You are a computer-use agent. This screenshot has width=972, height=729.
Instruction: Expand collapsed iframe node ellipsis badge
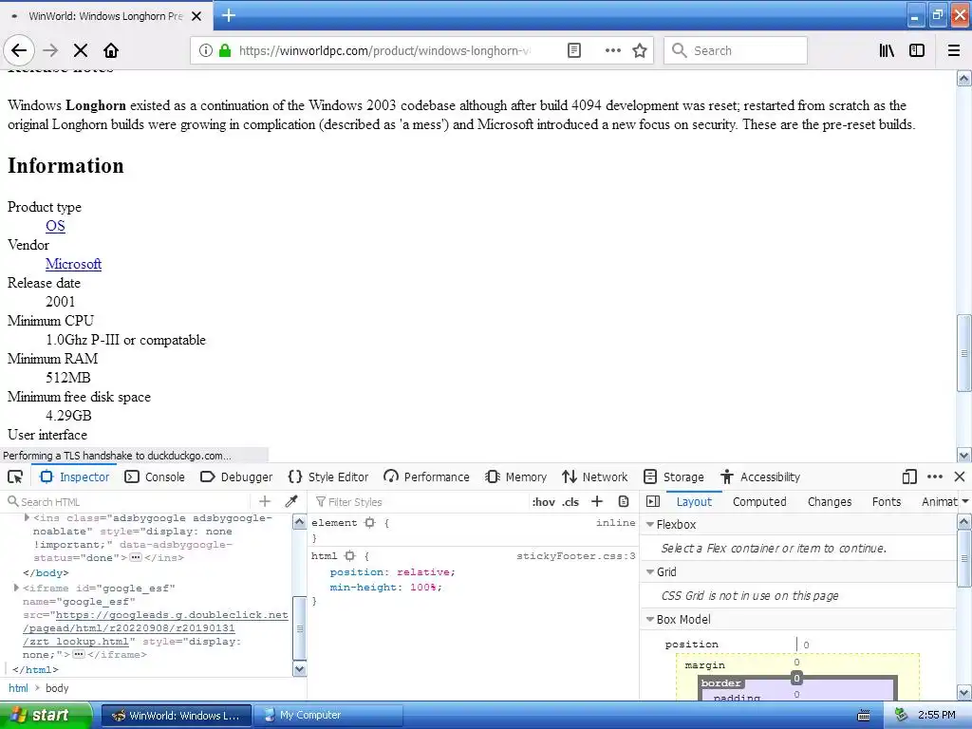(x=79, y=654)
